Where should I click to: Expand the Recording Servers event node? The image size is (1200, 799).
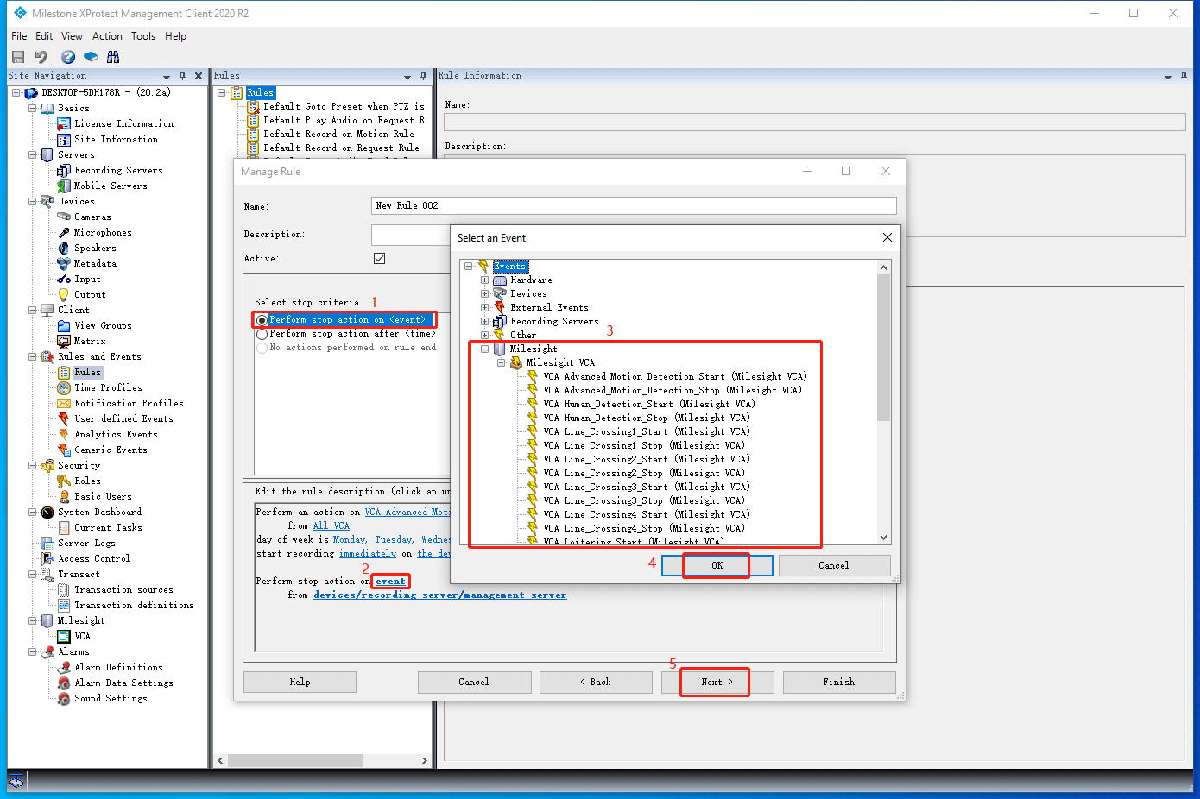(484, 321)
